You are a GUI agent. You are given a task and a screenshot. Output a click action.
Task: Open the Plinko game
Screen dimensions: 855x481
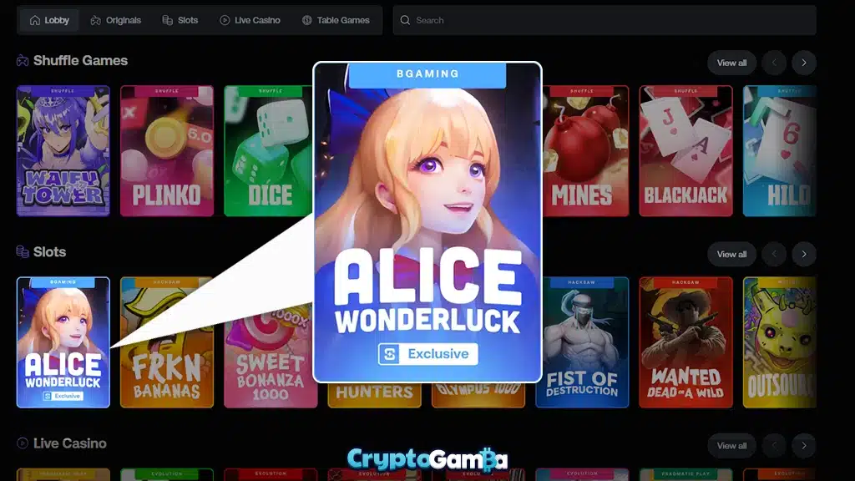pyautogui.click(x=167, y=151)
